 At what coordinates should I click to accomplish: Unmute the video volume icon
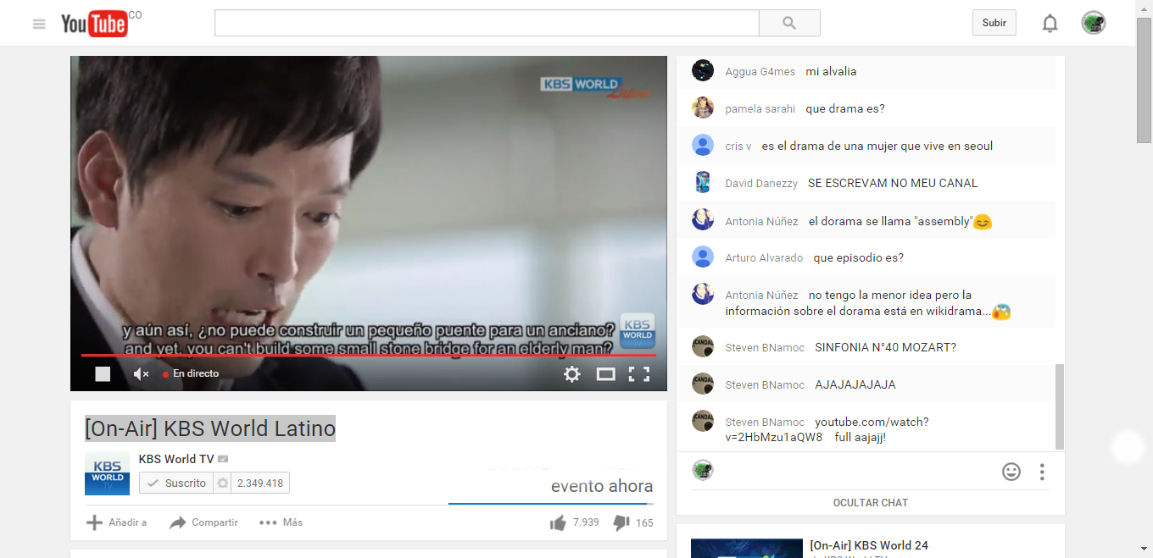pos(141,373)
